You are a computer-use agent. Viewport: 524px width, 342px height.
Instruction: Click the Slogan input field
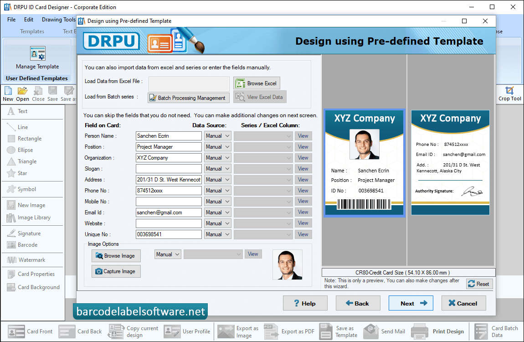point(169,169)
